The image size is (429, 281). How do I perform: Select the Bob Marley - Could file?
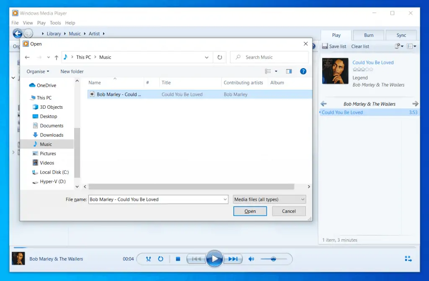point(200,94)
